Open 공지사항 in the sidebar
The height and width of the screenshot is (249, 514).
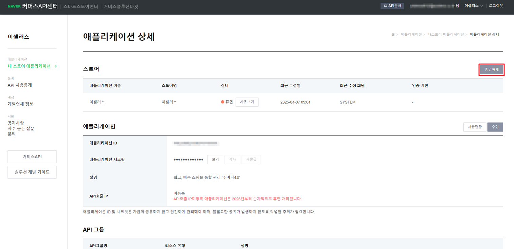click(16, 123)
